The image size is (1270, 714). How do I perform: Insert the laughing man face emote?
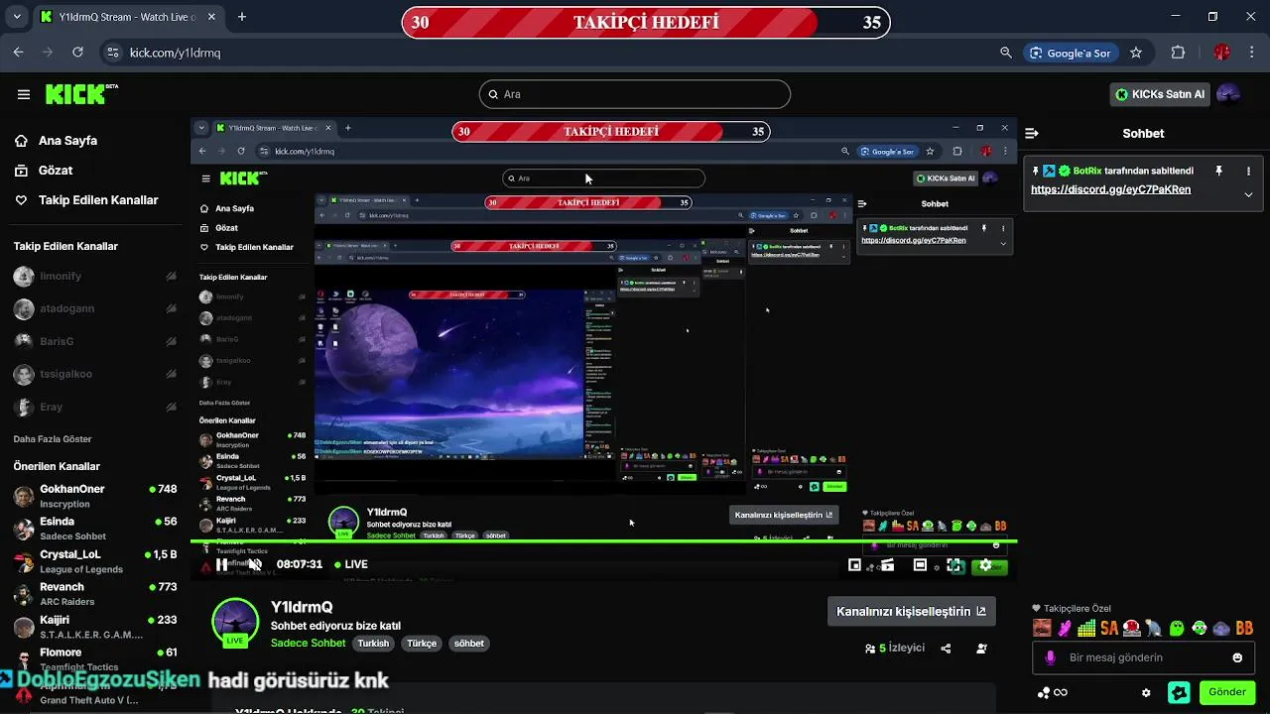click(x=1042, y=628)
